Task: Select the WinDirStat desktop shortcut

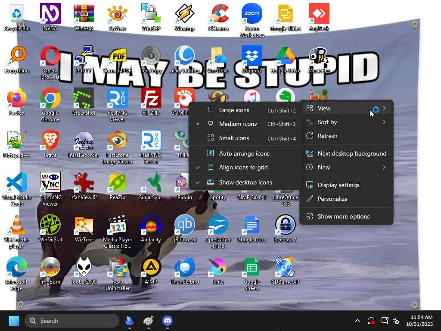Action: point(50,228)
